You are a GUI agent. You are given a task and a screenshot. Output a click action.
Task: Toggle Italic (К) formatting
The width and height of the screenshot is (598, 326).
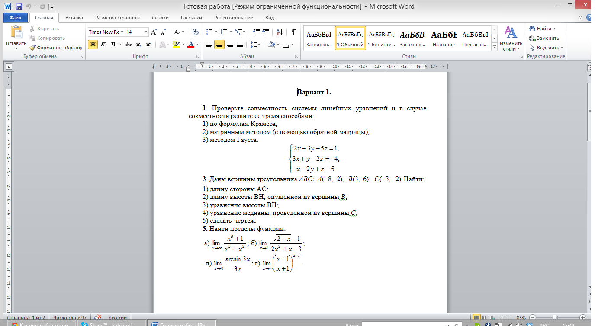tap(103, 44)
